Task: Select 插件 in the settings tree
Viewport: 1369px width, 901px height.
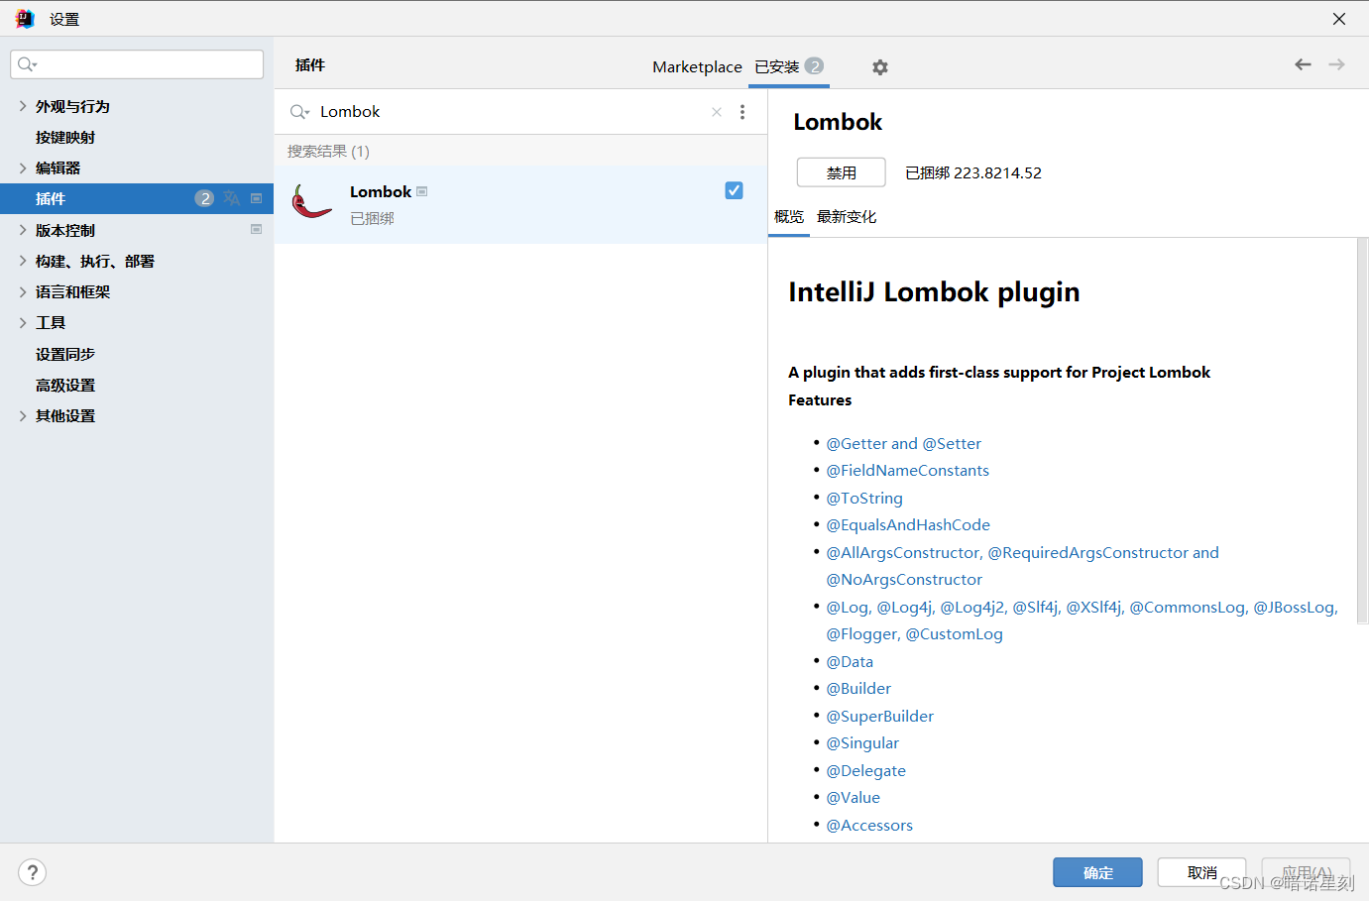Action: coord(137,198)
